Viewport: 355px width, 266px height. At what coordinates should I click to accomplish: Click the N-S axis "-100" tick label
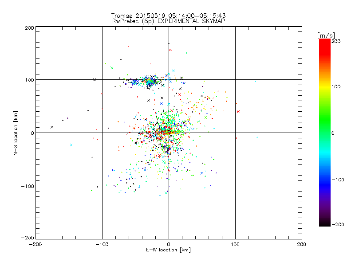(x=28, y=186)
